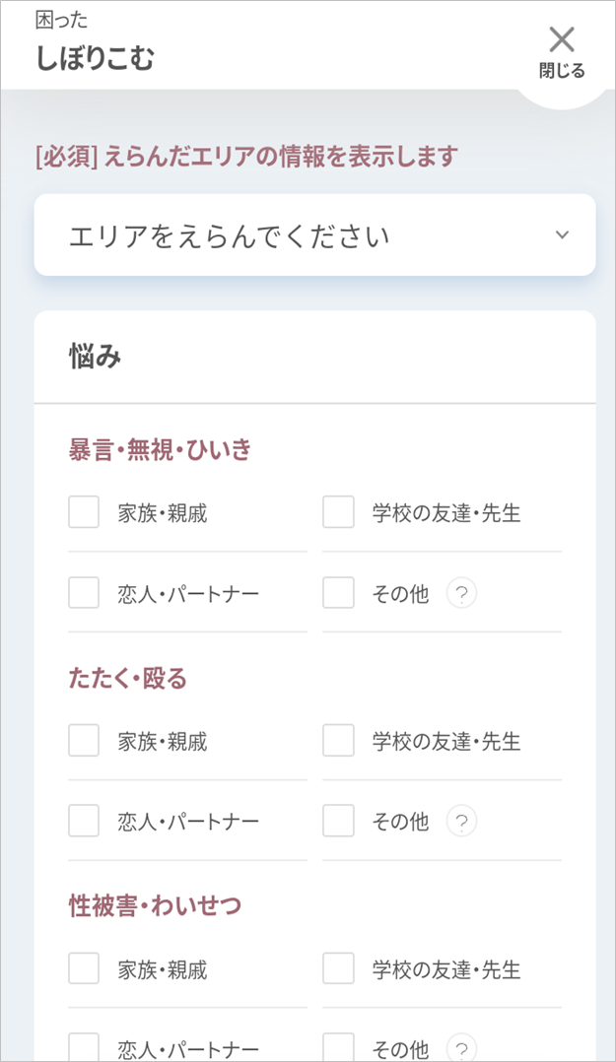The image size is (616, 1062).
Task: Select 恋人・パートナー under 性被害・わいせつ
Action: pyautogui.click(x=84, y=1048)
